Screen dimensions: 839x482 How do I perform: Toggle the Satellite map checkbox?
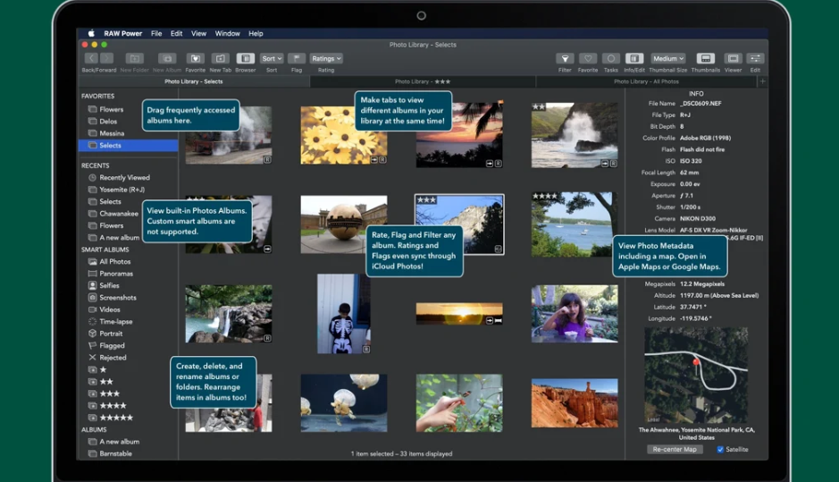coord(721,449)
